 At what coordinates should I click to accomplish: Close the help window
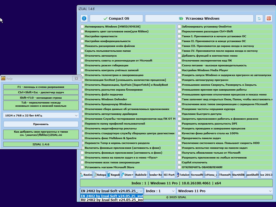pos(76,78)
